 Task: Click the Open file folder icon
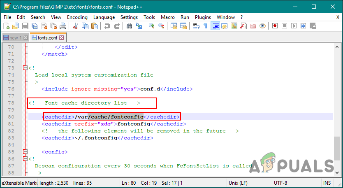tap(16, 26)
